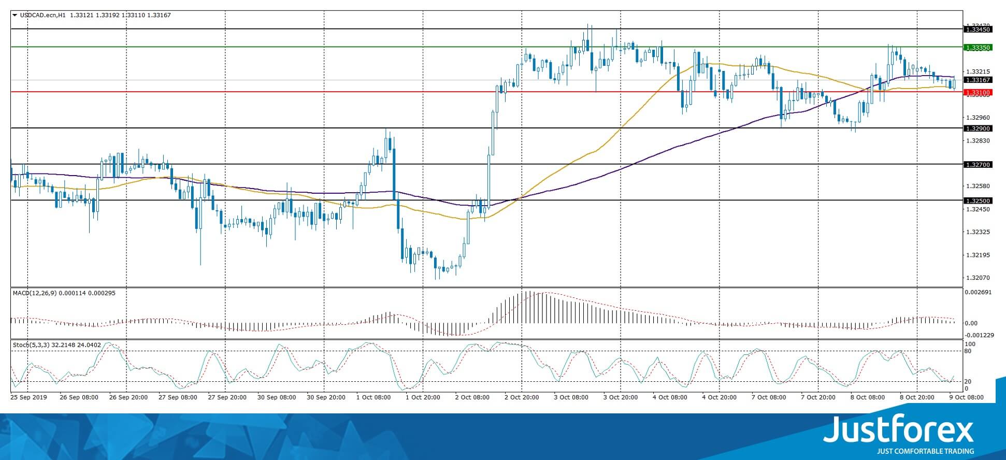Click the 1 Oct 08:00 time label

pos(374,397)
